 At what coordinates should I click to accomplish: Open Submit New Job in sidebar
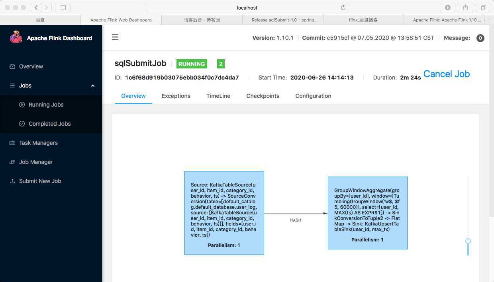click(40, 181)
